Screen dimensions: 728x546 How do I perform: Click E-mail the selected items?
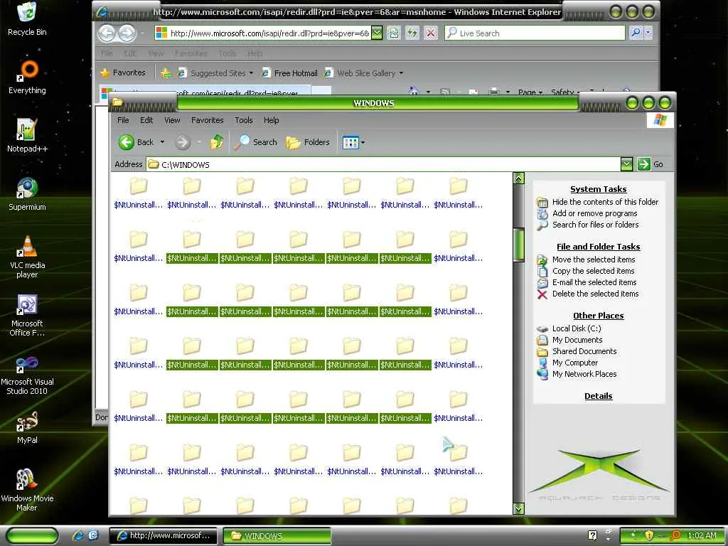pos(594,282)
